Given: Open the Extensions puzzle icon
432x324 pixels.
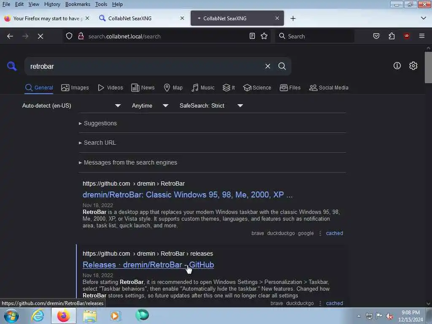Looking at the screenshot, I should click(x=391, y=36).
